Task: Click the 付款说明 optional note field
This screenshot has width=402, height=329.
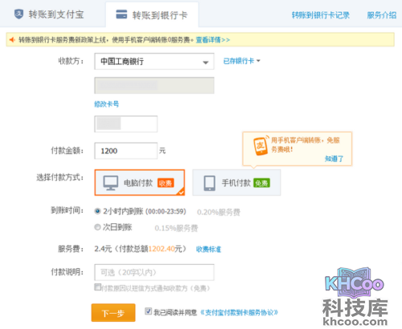Action: (x=154, y=272)
